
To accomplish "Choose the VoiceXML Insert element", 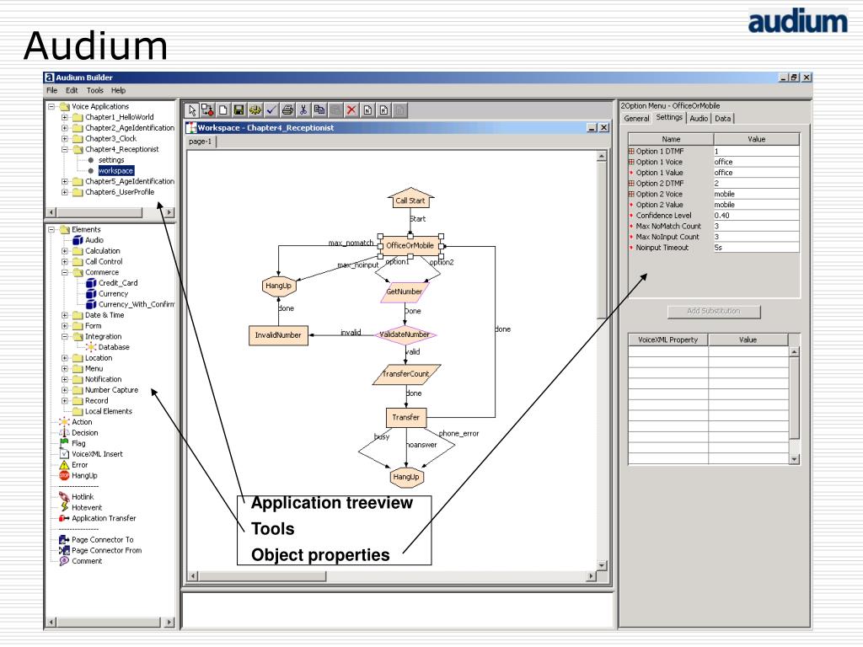I will point(91,454).
